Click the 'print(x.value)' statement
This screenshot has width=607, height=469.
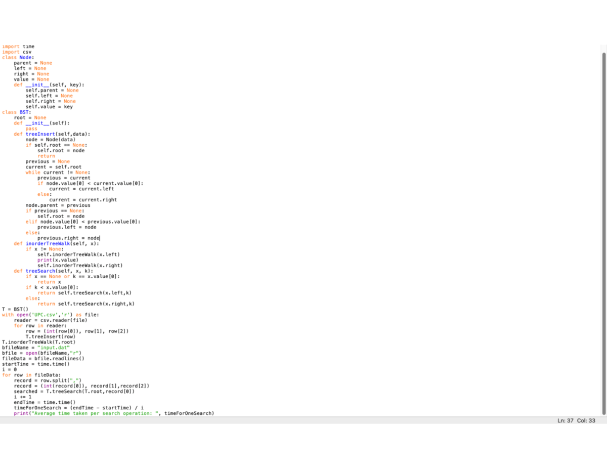pyautogui.click(x=57, y=260)
